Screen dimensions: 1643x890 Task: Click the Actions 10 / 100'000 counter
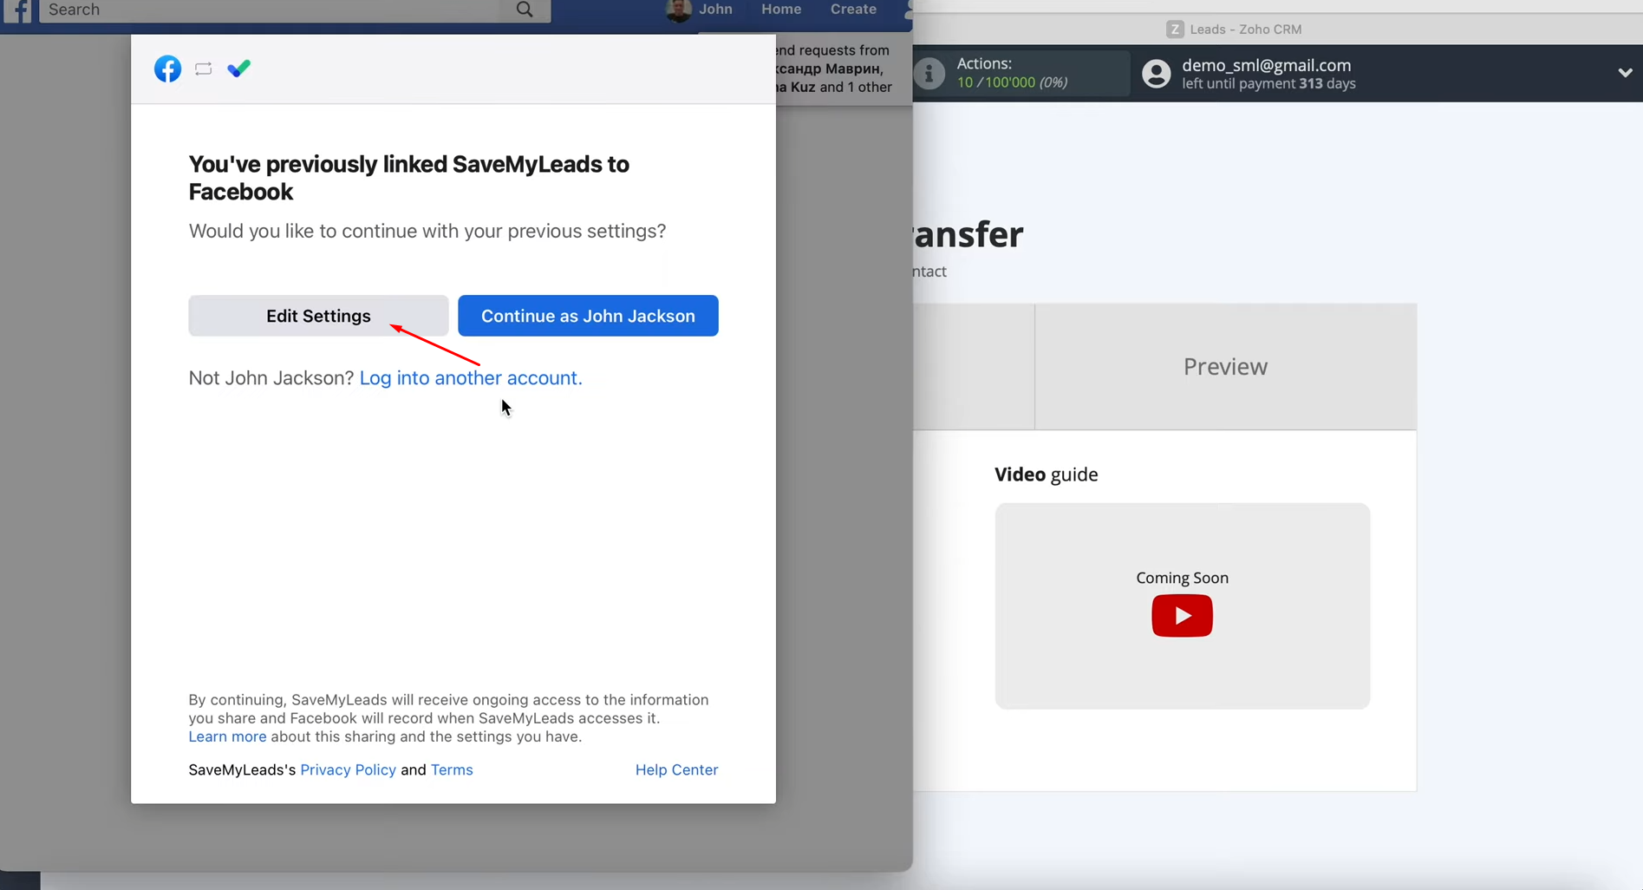[1012, 82]
